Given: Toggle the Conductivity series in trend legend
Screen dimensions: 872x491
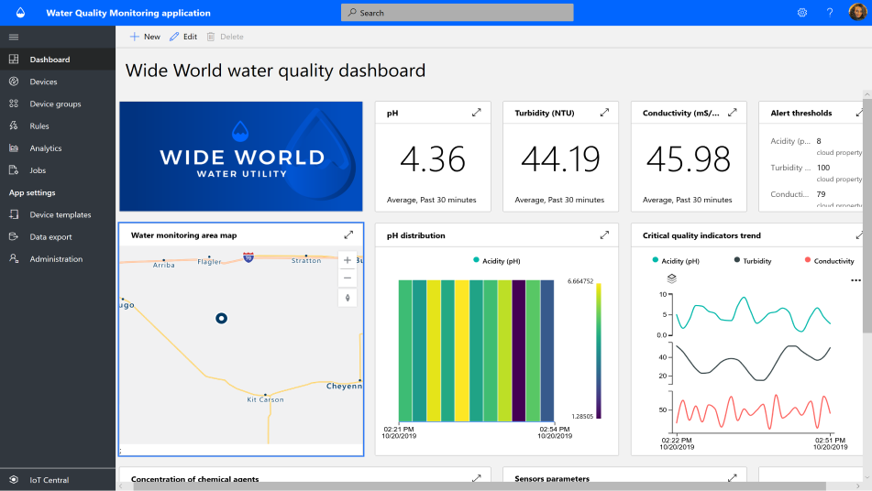Looking at the screenshot, I should [x=828, y=261].
